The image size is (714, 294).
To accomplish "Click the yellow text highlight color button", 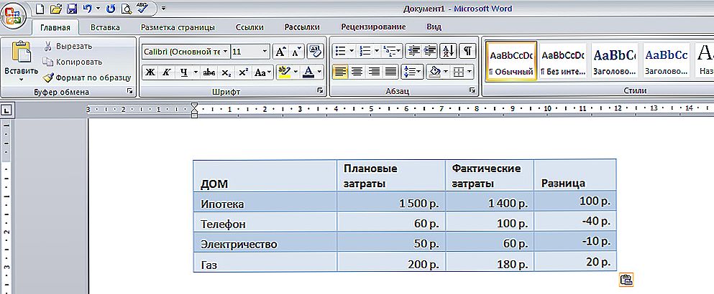I will [285, 72].
